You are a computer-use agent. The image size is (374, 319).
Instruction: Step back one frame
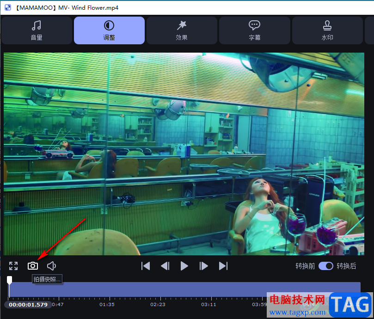[165, 266]
